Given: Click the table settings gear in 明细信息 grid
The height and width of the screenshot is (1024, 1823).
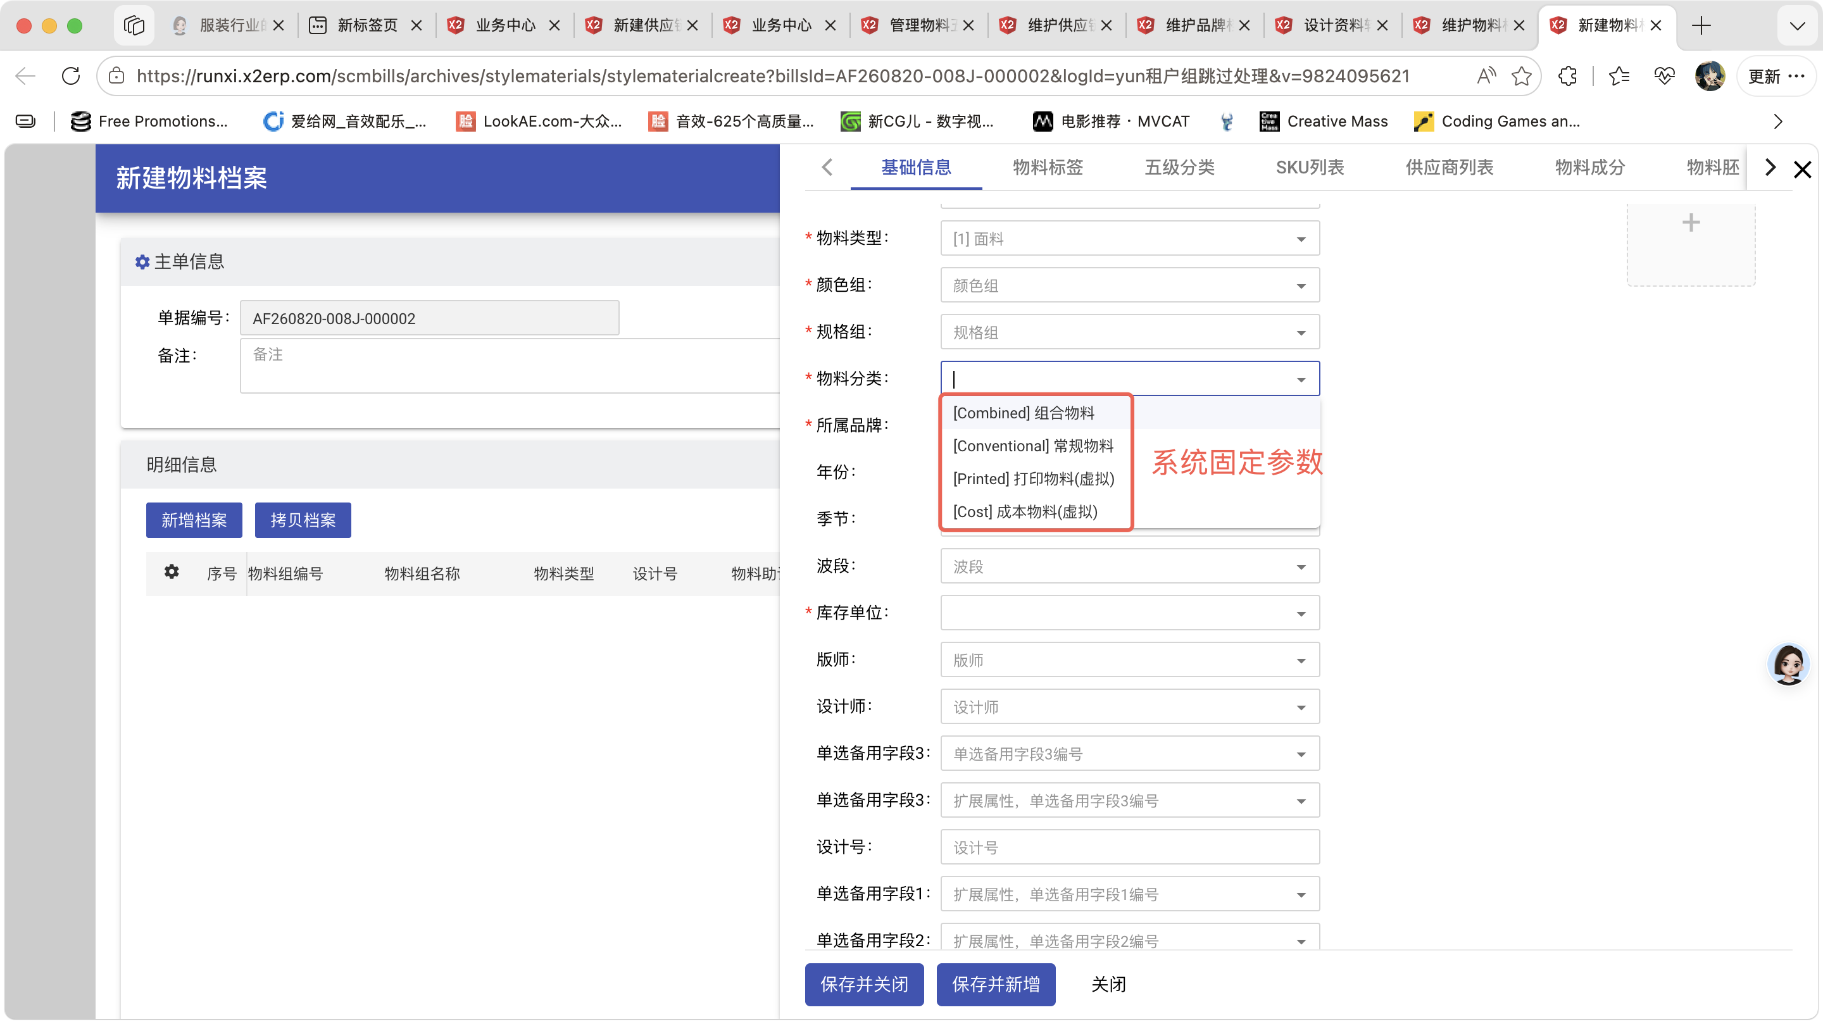Looking at the screenshot, I should pyautogui.click(x=172, y=571).
